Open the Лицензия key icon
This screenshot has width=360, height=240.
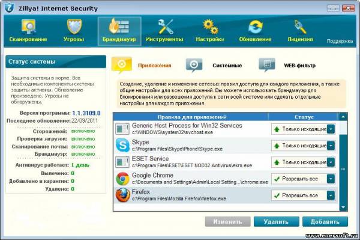(x=301, y=26)
